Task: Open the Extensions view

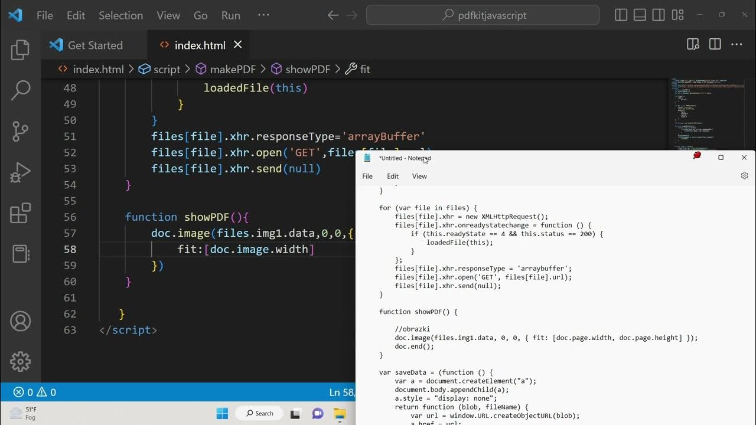Action: (x=20, y=213)
